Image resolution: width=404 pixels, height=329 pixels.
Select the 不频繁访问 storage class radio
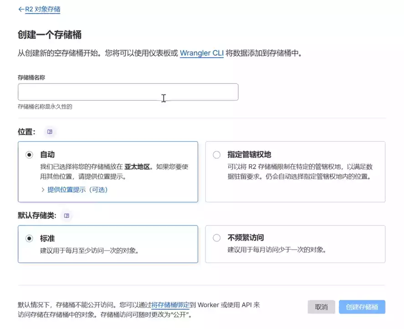click(x=217, y=238)
